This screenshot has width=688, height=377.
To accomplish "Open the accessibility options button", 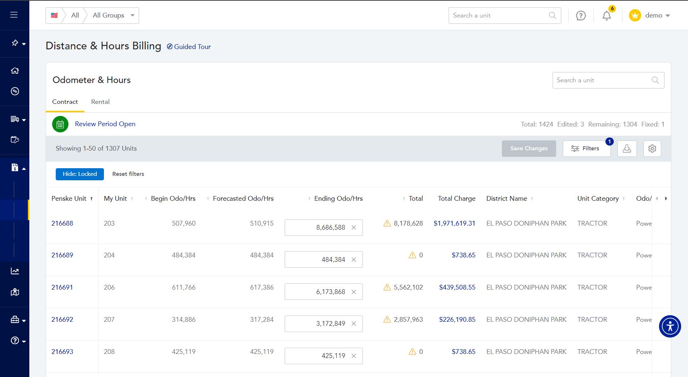I will pos(670,326).
